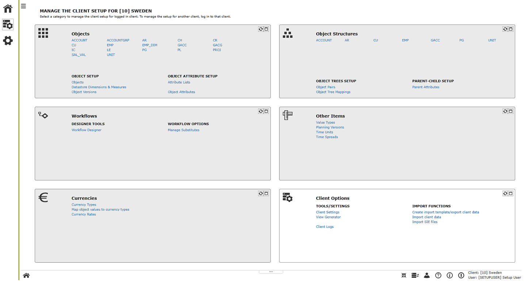Expand the ellipsis control at bottom center
The width and height of the screenshot is (524, 282).
[x=271, y=271]
